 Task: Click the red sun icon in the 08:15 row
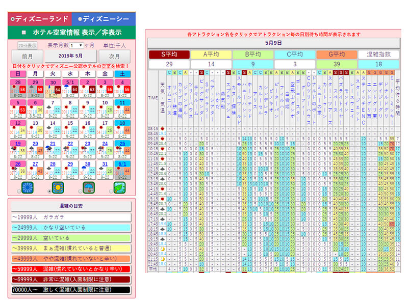[x=162, y=129]
